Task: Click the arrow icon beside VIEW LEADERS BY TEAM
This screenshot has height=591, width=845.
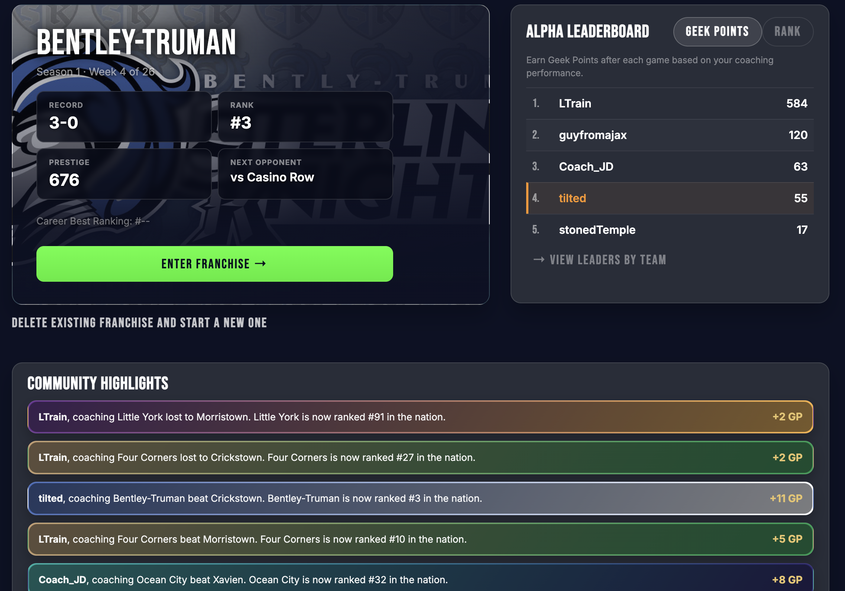Action: coord(538,260)
